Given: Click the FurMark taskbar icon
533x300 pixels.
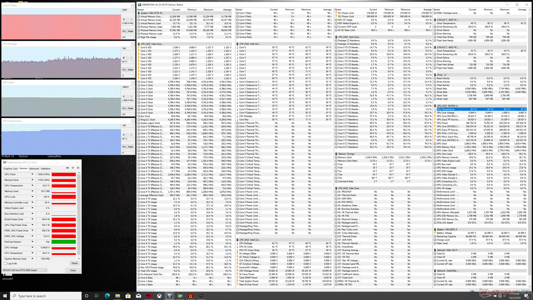Looking at the screenshot, I should pyautogui.click(x=191, y=296).
